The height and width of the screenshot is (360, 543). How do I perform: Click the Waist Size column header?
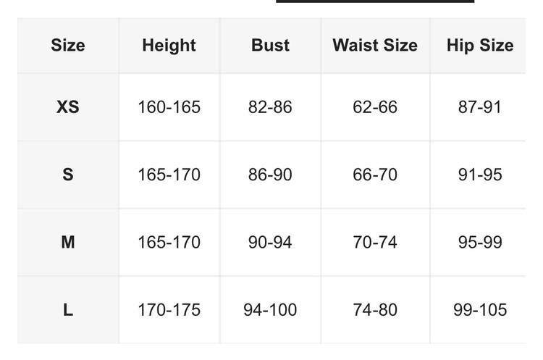[x=375, y=45]
